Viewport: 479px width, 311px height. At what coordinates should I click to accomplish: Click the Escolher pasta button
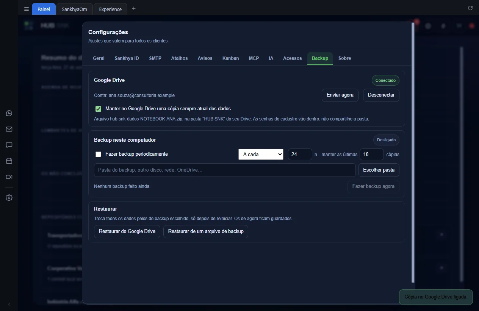[379, 170]
